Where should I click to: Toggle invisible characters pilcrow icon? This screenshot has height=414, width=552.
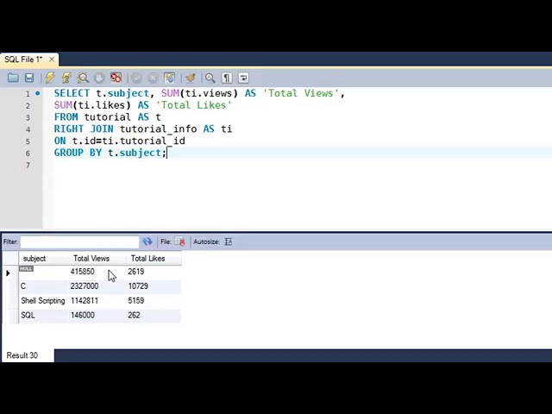click(x=227, y=78)
